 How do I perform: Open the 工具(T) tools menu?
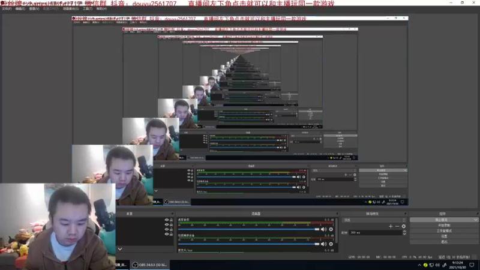(x=88, y=9)
